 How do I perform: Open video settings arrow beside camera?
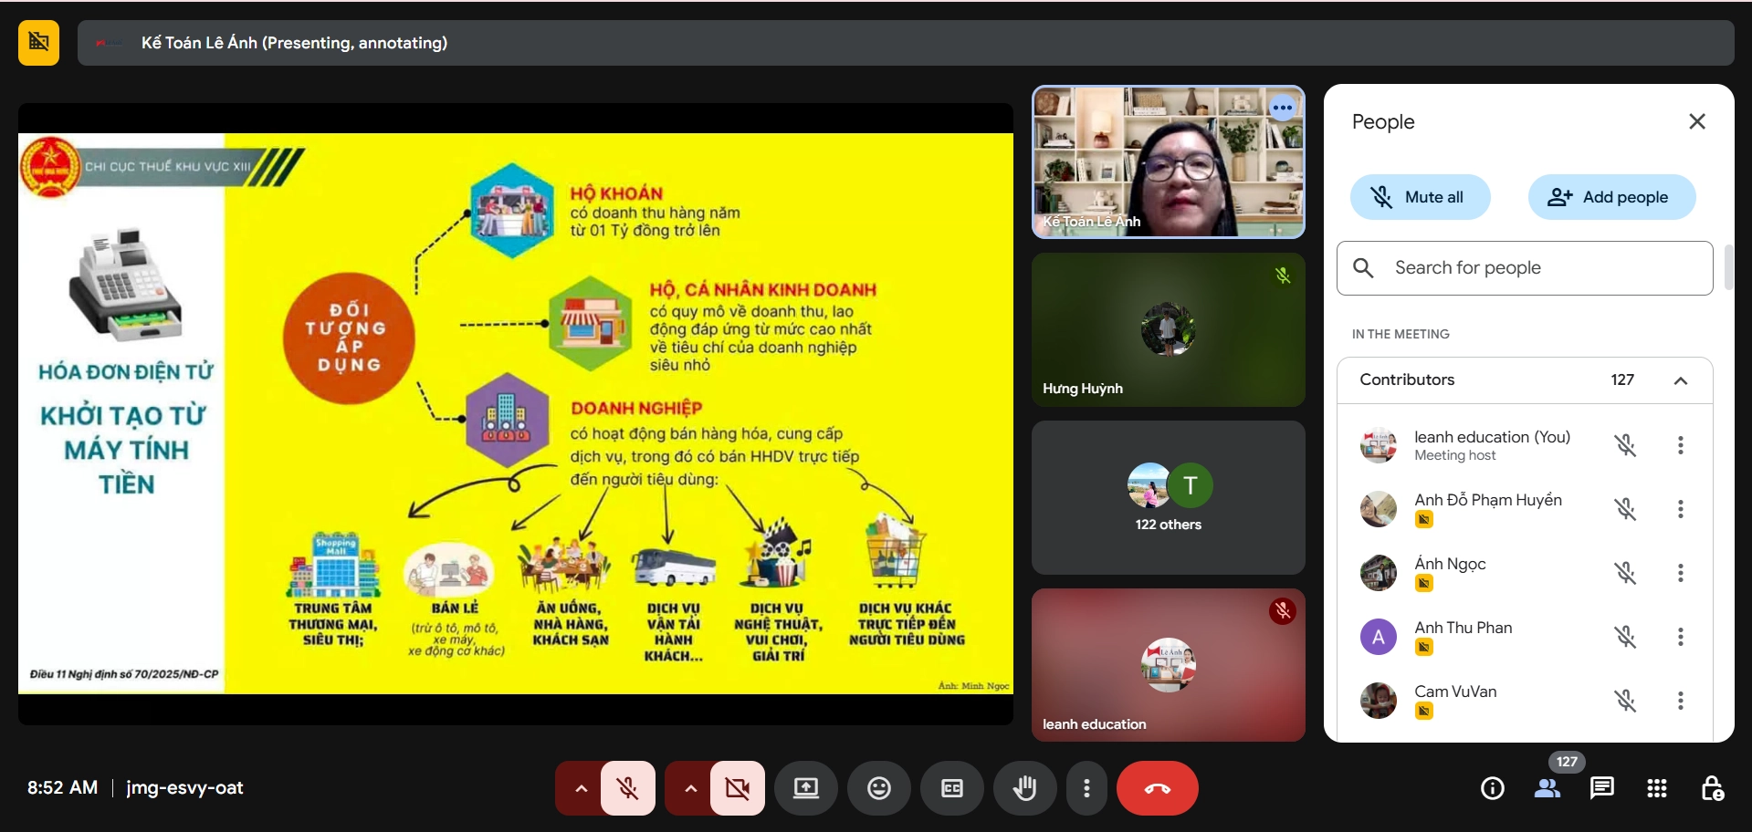(x=690, y=788)
